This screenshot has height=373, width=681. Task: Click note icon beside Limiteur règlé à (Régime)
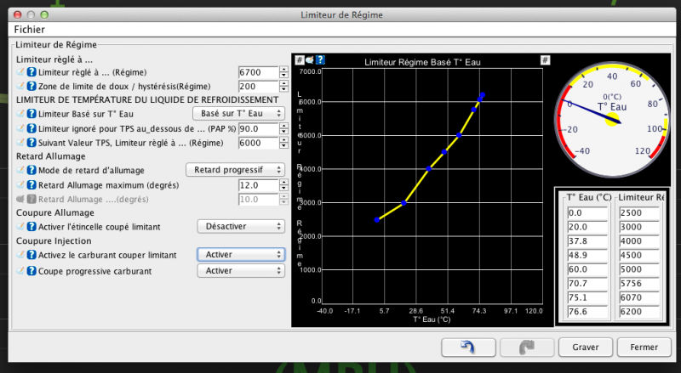pyautogui.click(x=20, y=72)
